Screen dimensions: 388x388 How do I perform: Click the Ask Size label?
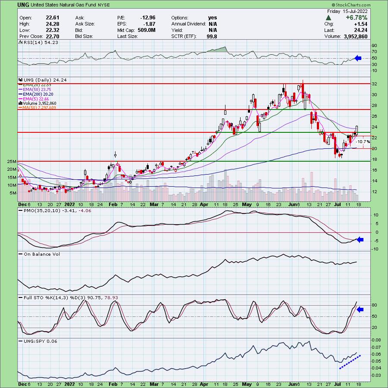[x=85, y=24]
